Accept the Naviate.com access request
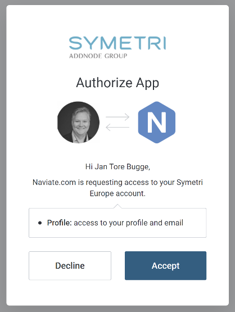 click(x=165, y=266)
